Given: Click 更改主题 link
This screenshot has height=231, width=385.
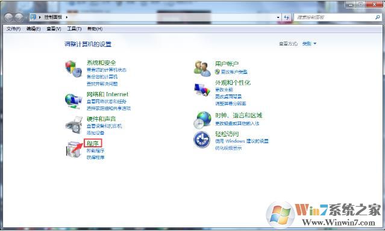Looking at the screenshot, I should pos(224,90).
